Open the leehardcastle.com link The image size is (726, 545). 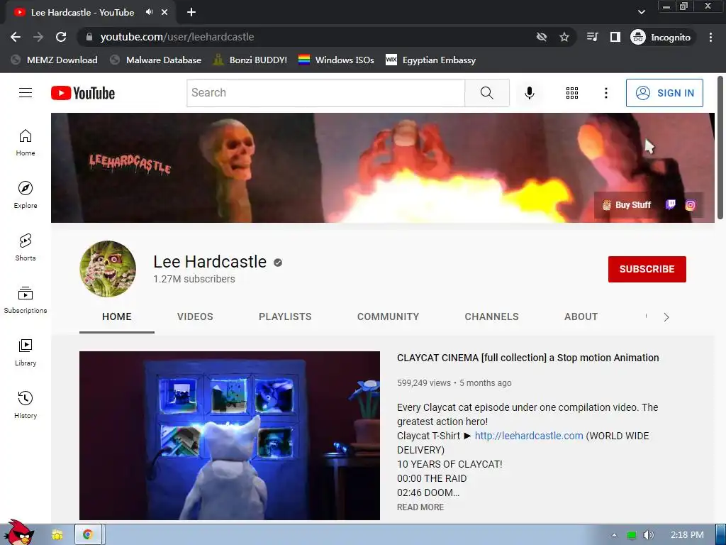[x=529, y=436]
